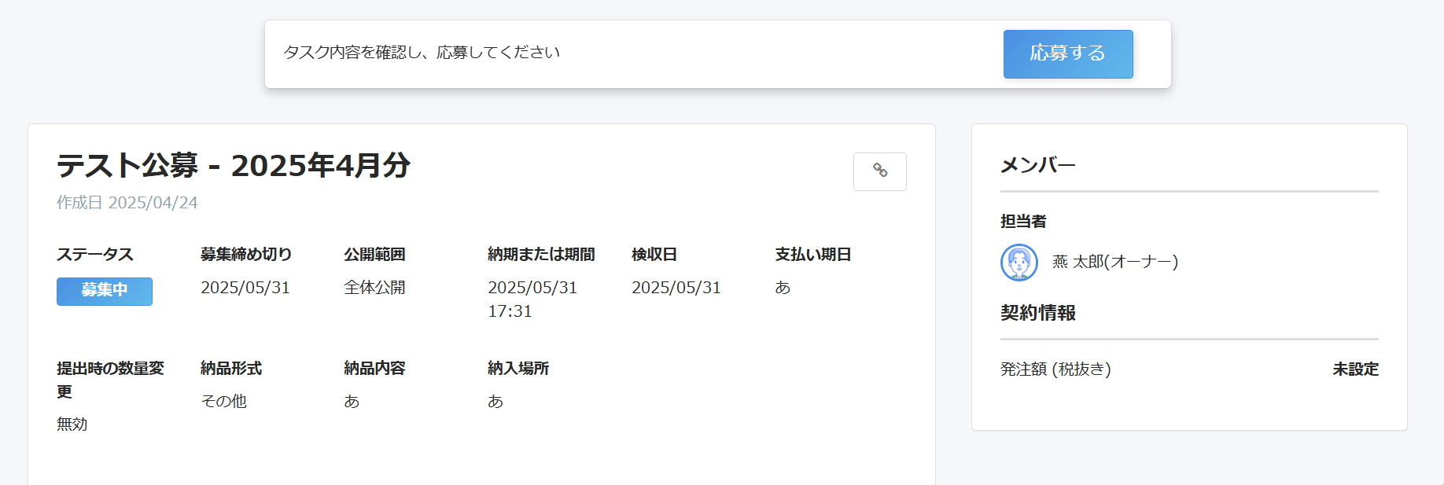Image resolution: width=1444 pixels, height=485 pixels.
Task: Click the member name 燕 太郎(オーナー)
Action: [1115, 262]
